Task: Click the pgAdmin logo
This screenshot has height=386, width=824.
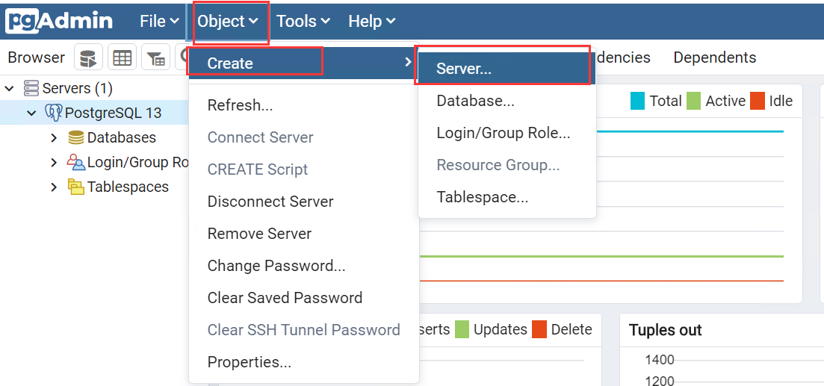Action: pyautogui.click(x=59, y=21)
